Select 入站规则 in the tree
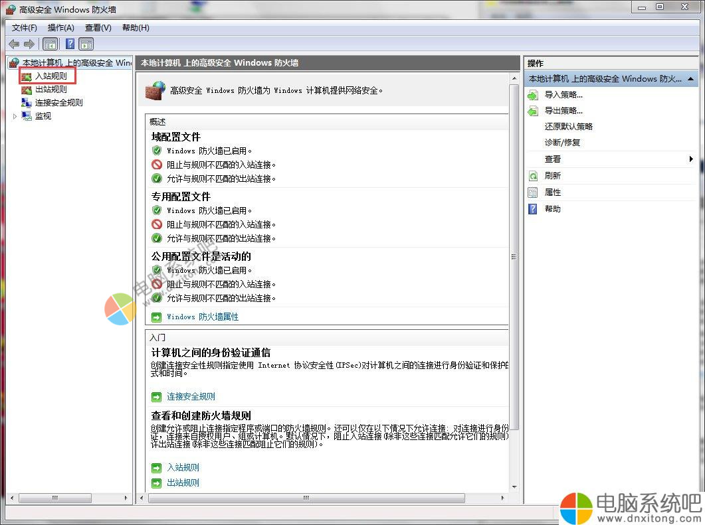705x525 pixels. pyautogui.click(x=50, y=76)
